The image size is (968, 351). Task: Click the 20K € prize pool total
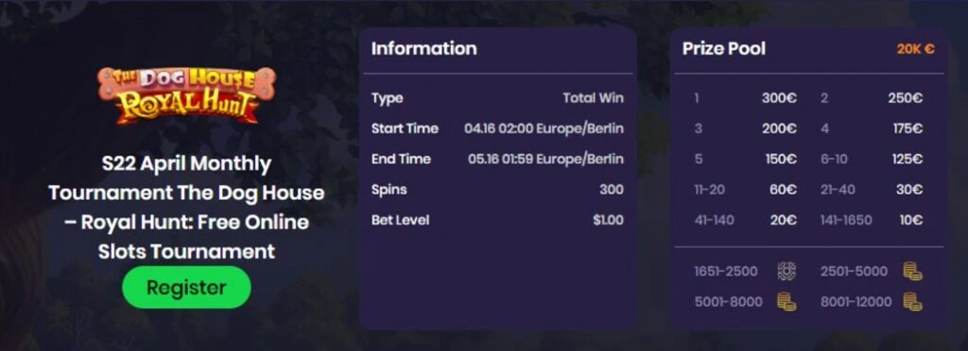pos(915,49)
